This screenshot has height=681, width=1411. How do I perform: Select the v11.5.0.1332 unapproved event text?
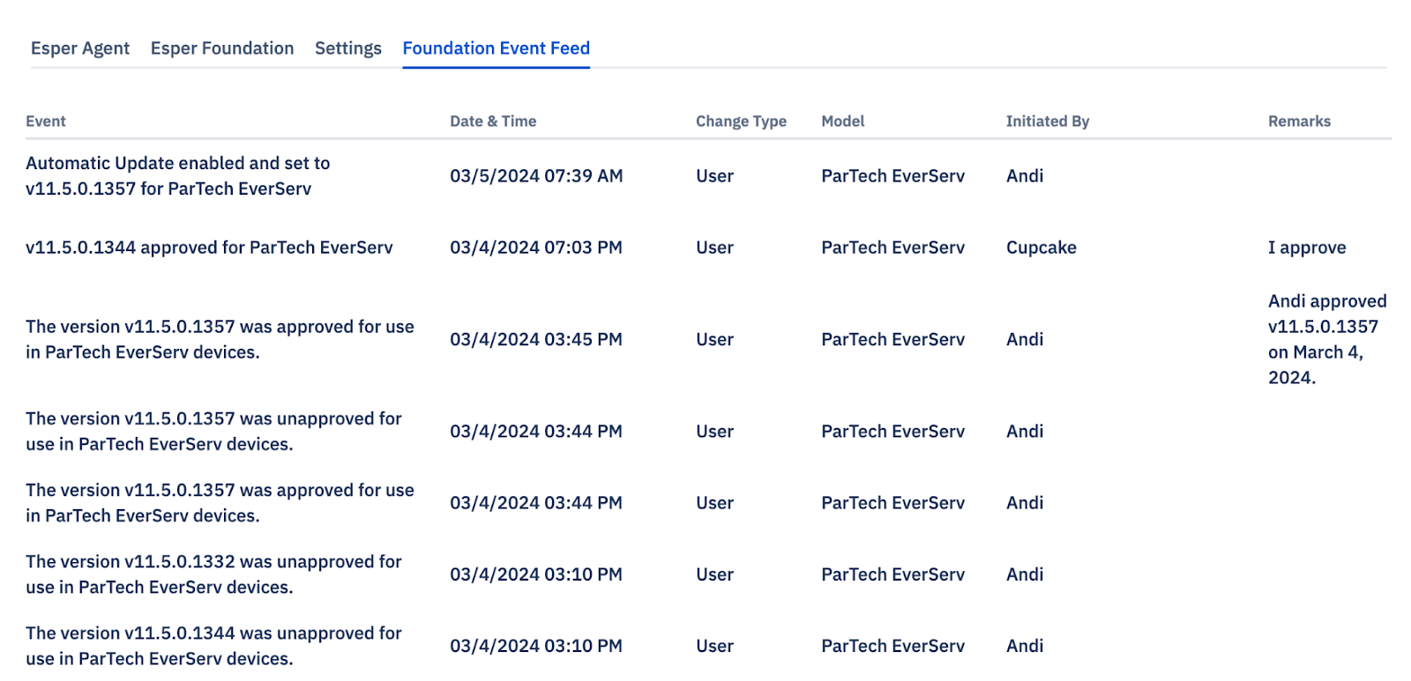(213, 574)
